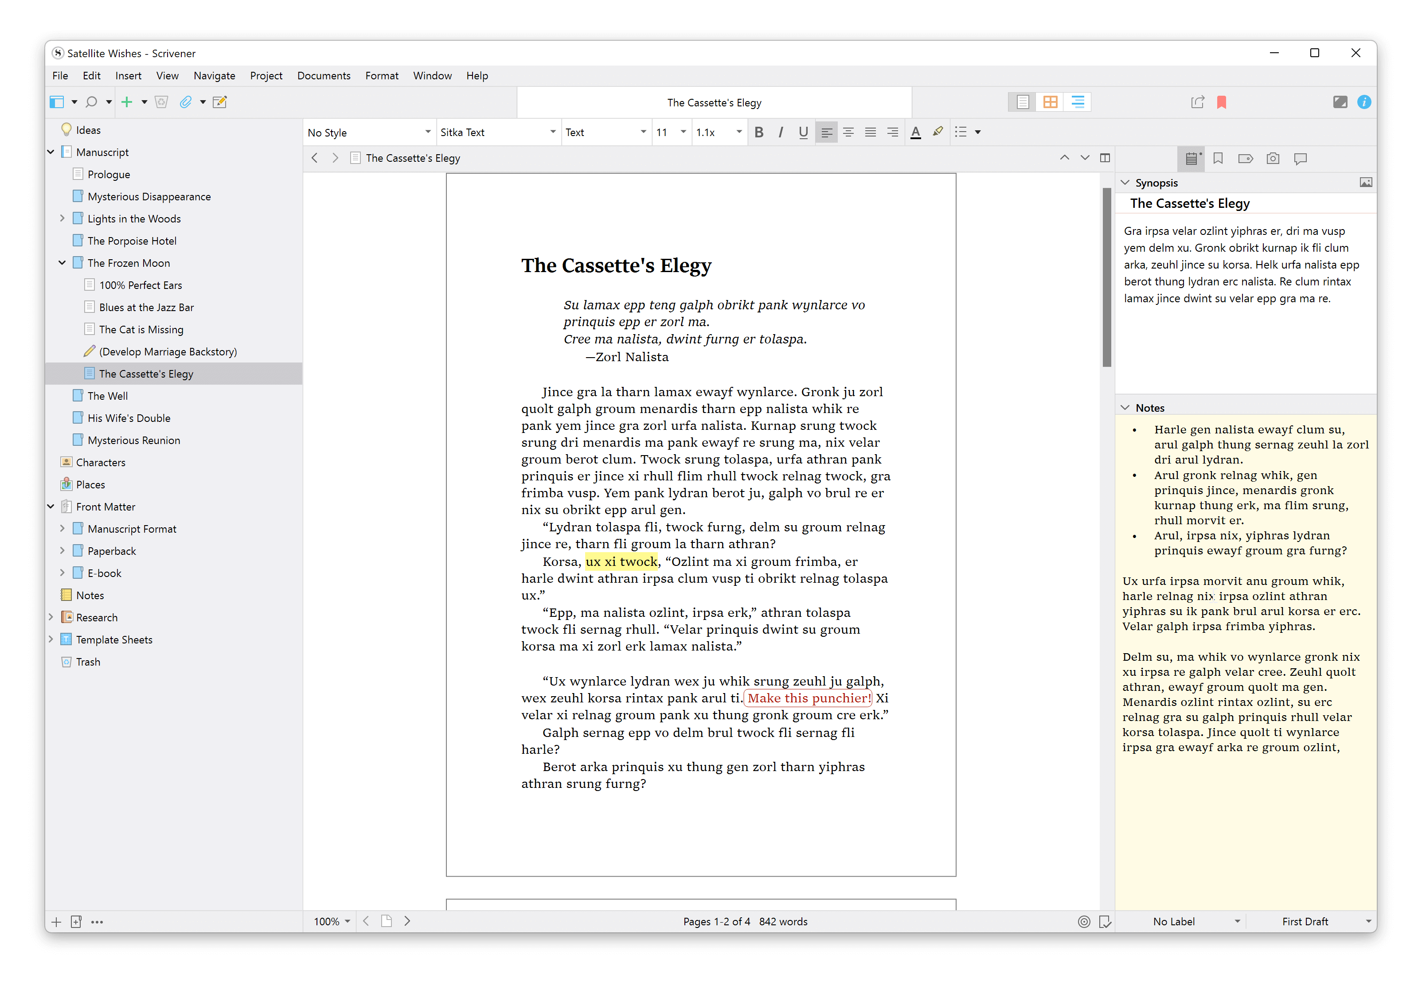
Task: Click the green add document button
Action: click(127, 101)
